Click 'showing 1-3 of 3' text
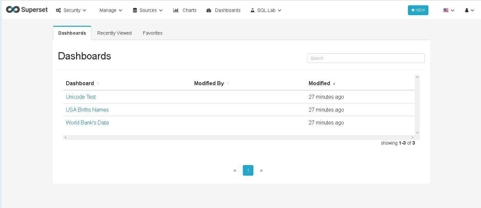Viewport: 481px width, 208px height. point(398,143)
